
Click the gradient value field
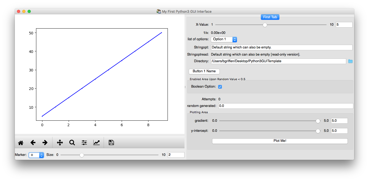pos(339,121)
